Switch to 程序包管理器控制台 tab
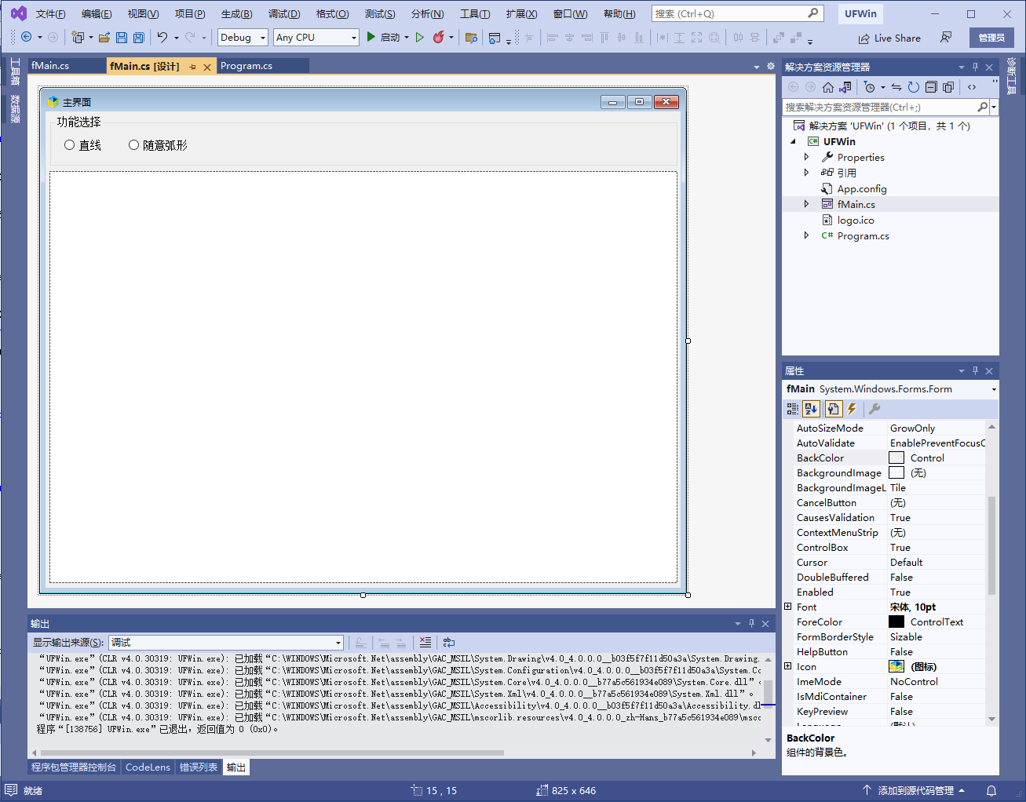Image resolution: width=1026 pixels, height=802 pixels. point(74,767)
